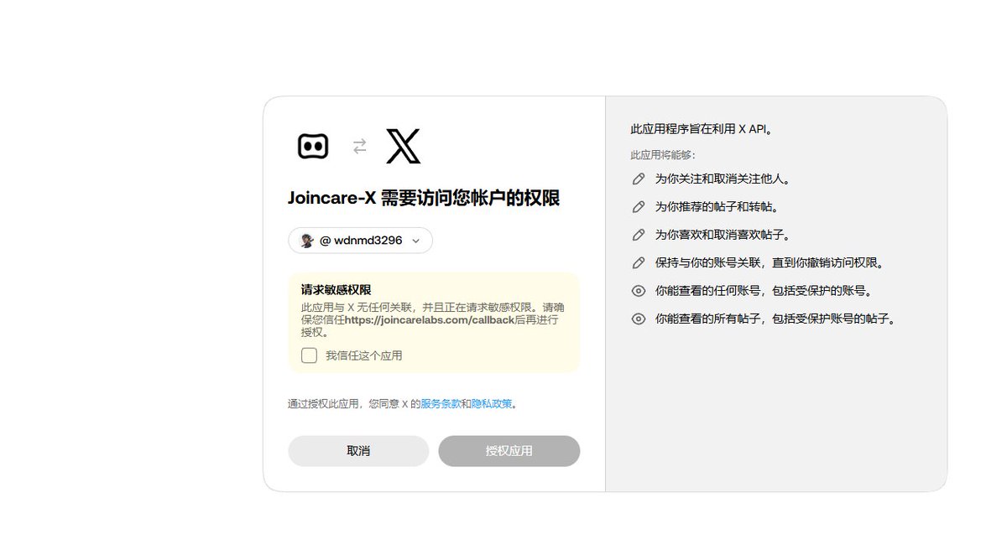This screenshot has height=560, width=1007.
Task: Click the X logo icon
Action: pos(403,146)
